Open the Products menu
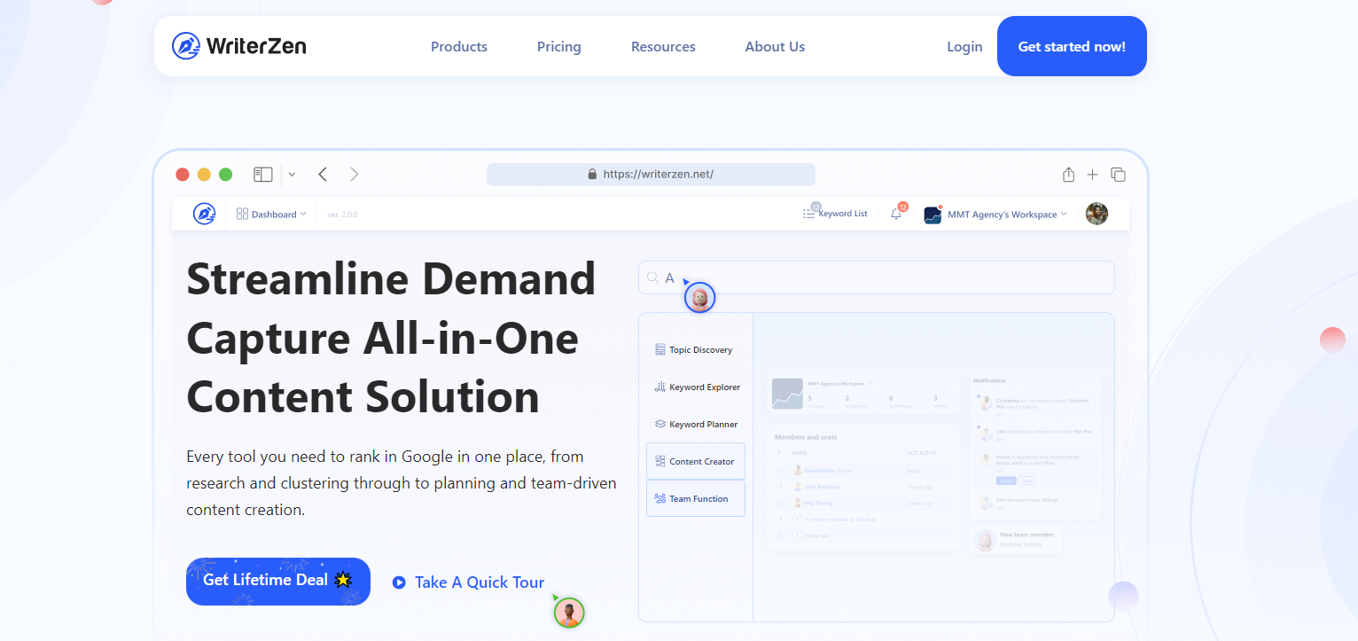Screen dimensions: 1358x641 (x=459, y=47)
